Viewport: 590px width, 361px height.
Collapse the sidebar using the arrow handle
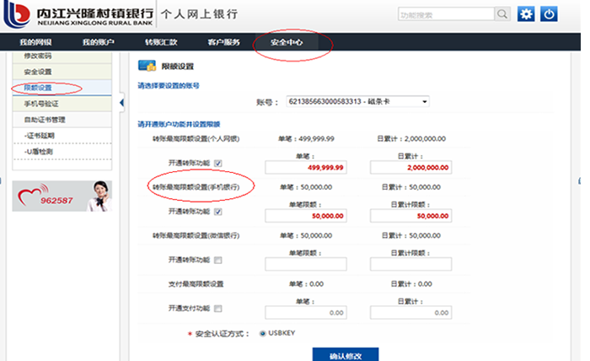122,103
